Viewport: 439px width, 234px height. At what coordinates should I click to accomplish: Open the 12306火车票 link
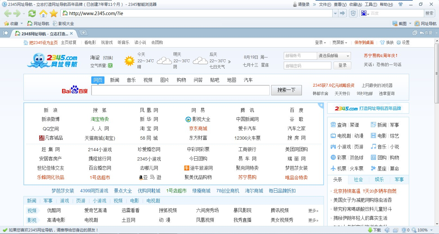[x=247, y=138]
